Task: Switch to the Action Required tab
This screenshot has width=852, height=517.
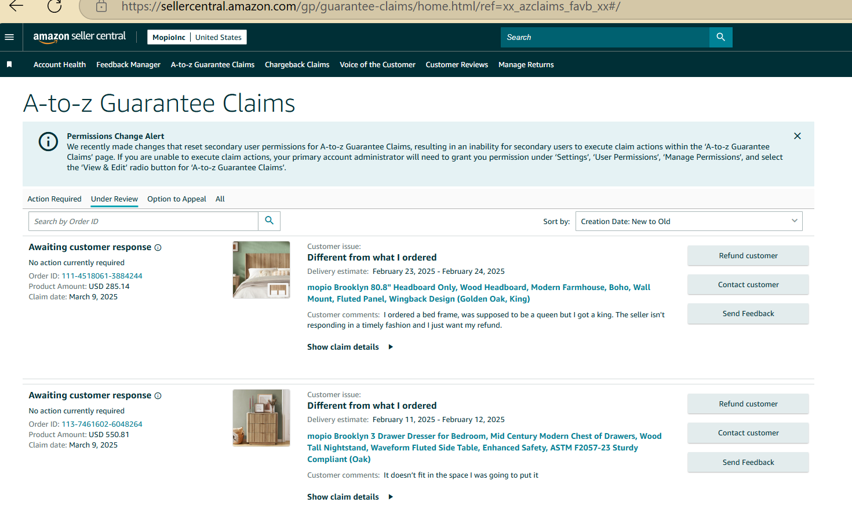Action: [54, 199]
